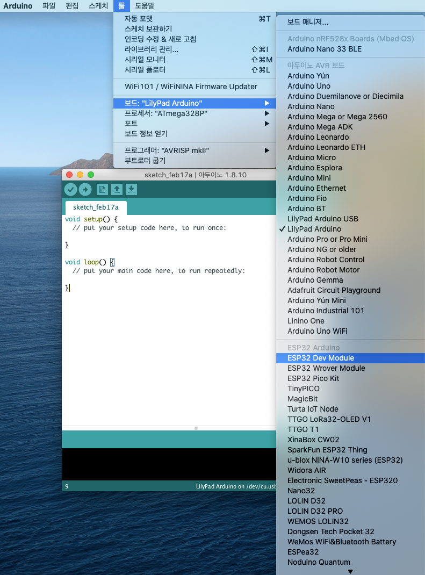
Task: Open the 파일 menu
Action: pyautogui.click(x=49, y=6)
